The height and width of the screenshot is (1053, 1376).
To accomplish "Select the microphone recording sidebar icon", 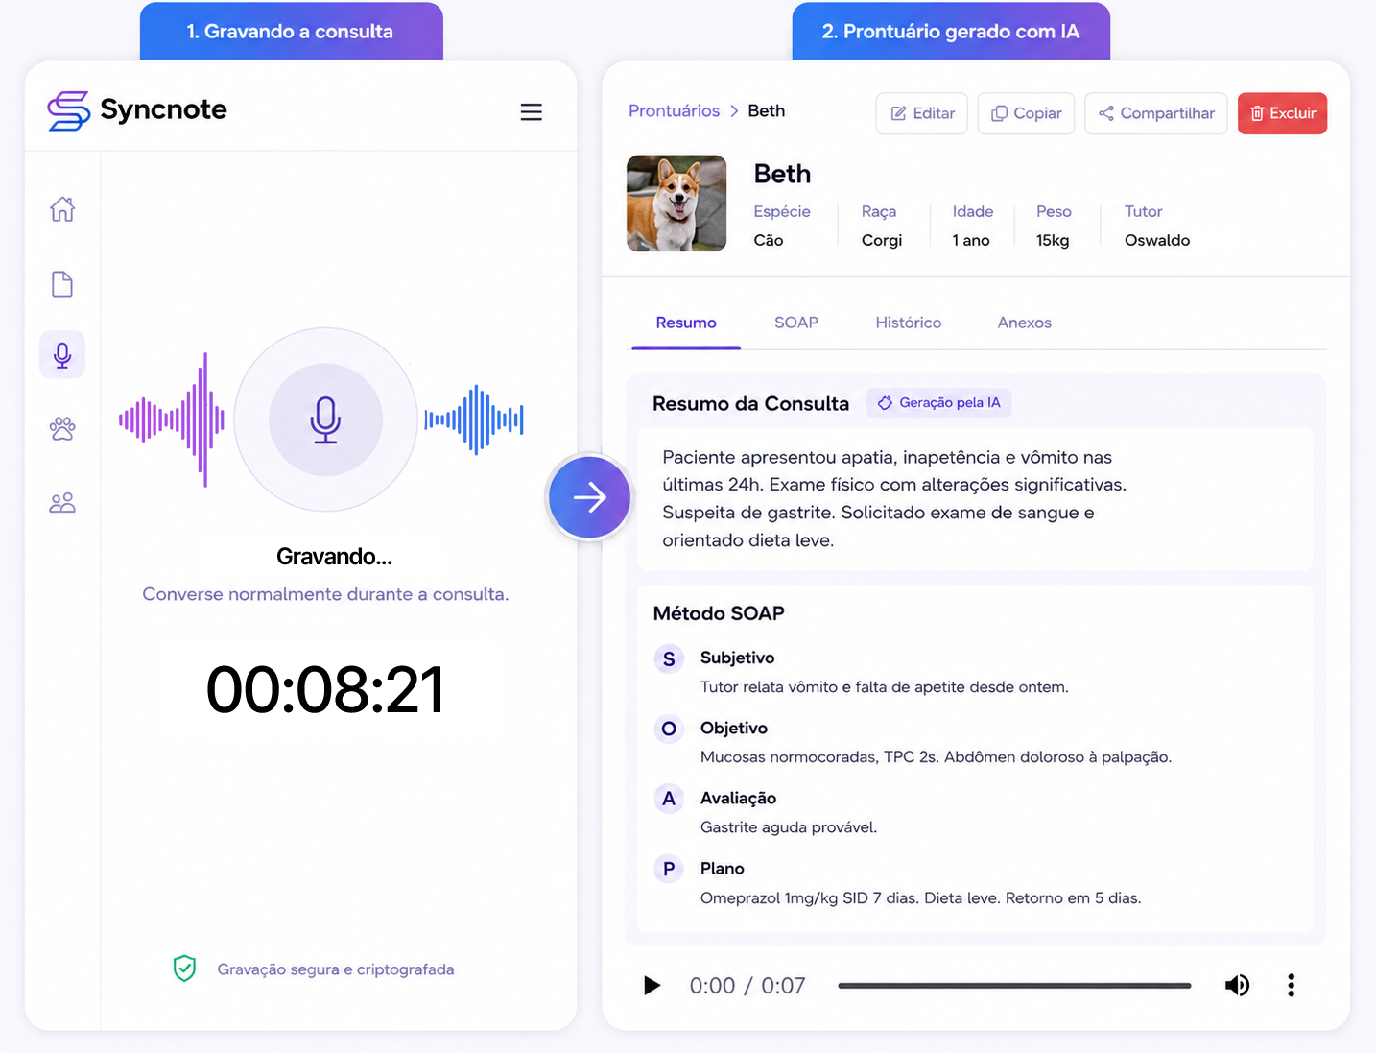I will pos(62,355).
